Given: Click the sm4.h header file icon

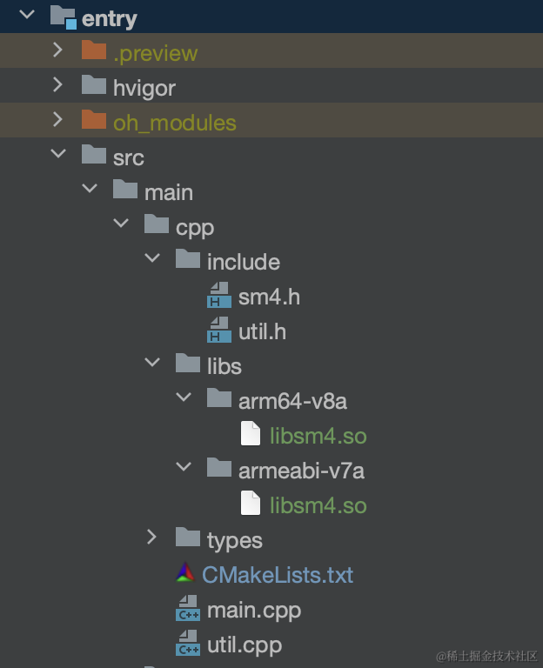Looking at the screenshot, I should click(x=218, y=296).
